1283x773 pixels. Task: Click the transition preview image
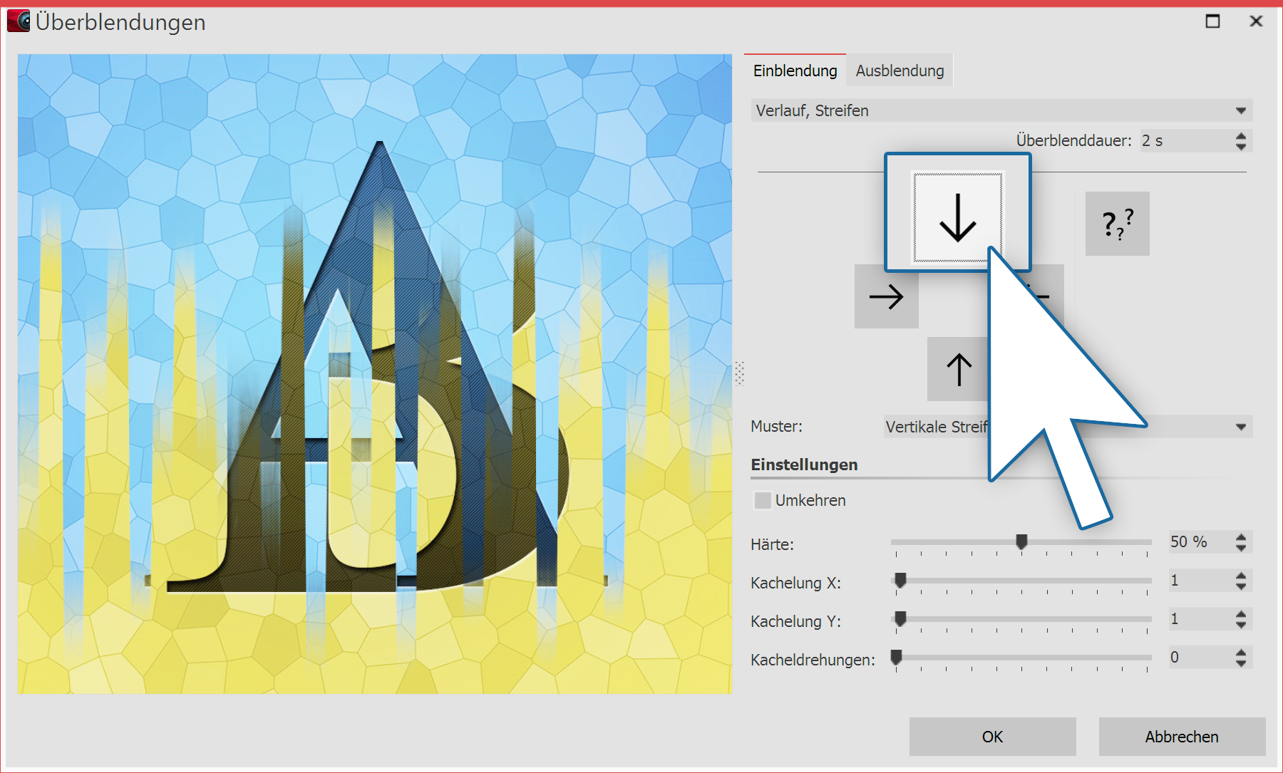(375, 373)
